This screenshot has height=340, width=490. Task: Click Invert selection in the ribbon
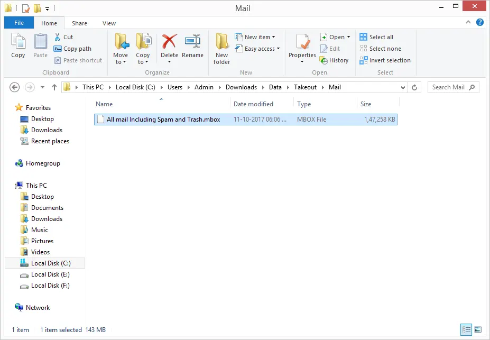[385, 60]
